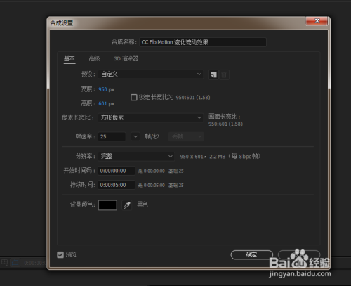Switch to the 基本 tab

tap(69, 58)
